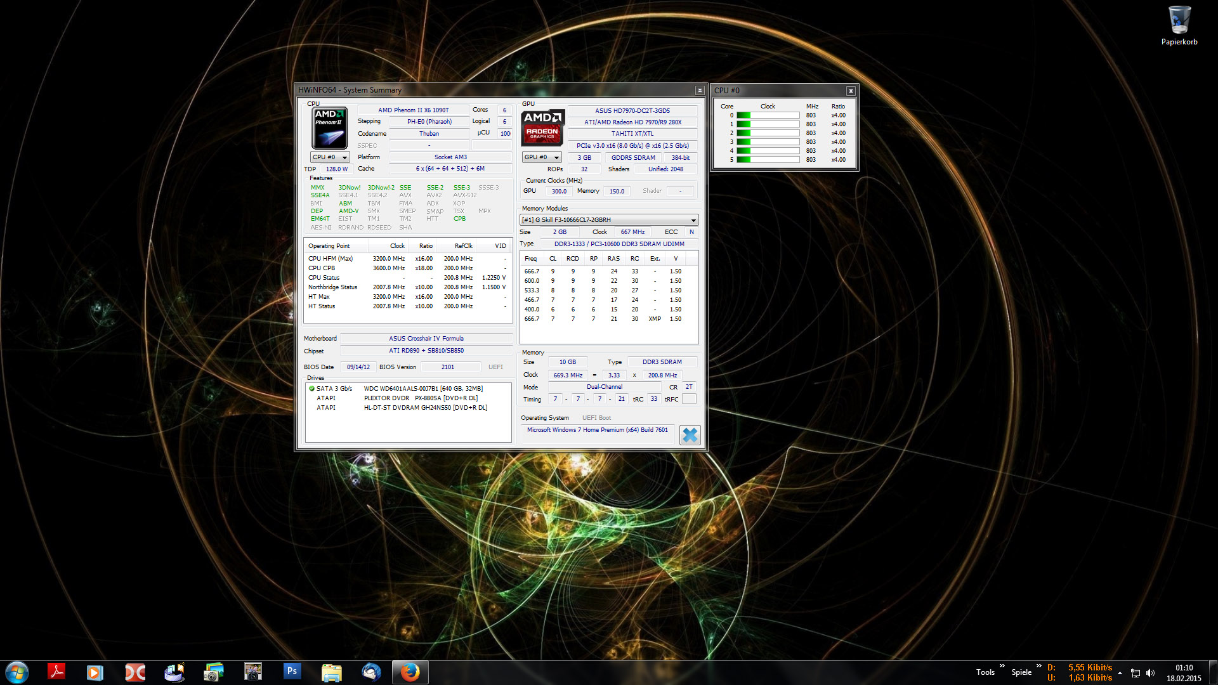Select the WDC WD6401AALS SATA drive entry

click(422, 388)
